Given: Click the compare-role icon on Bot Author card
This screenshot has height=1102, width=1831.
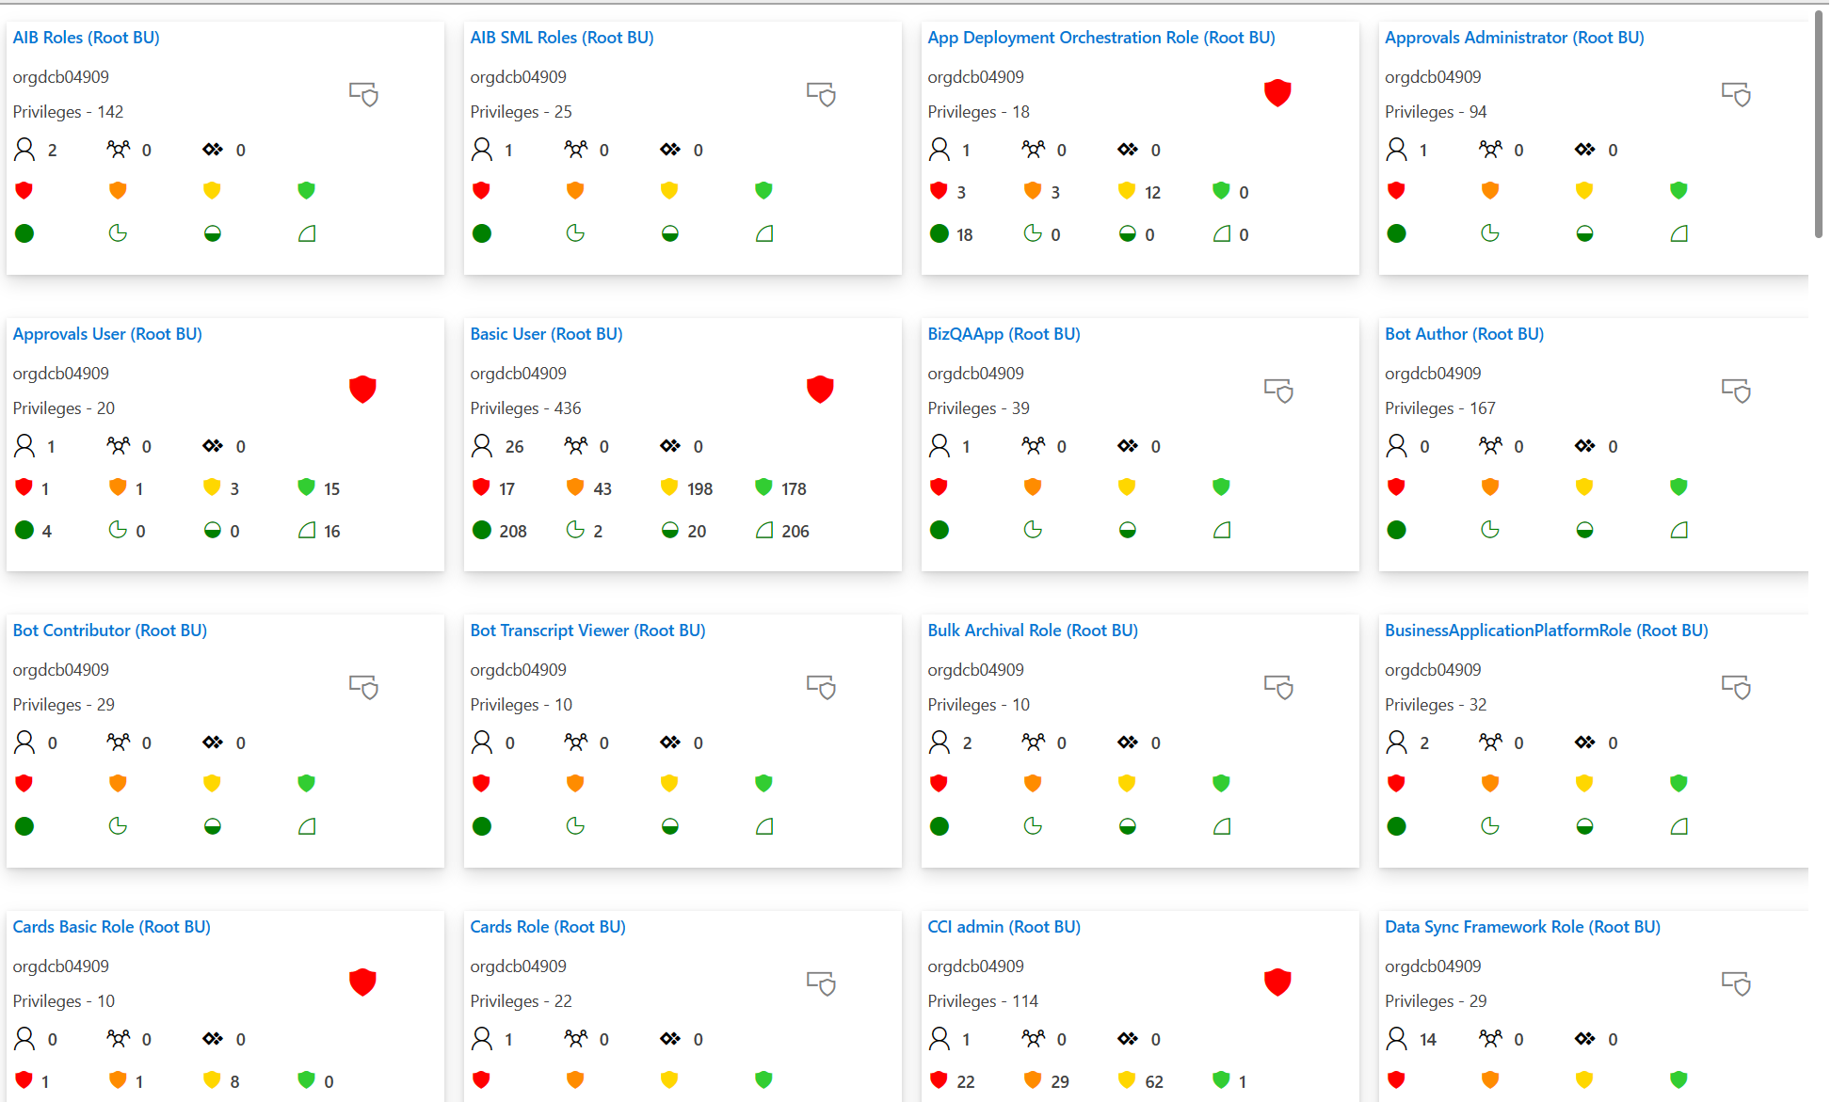Looking at the screenshot, I should (x=1736, y=391).
